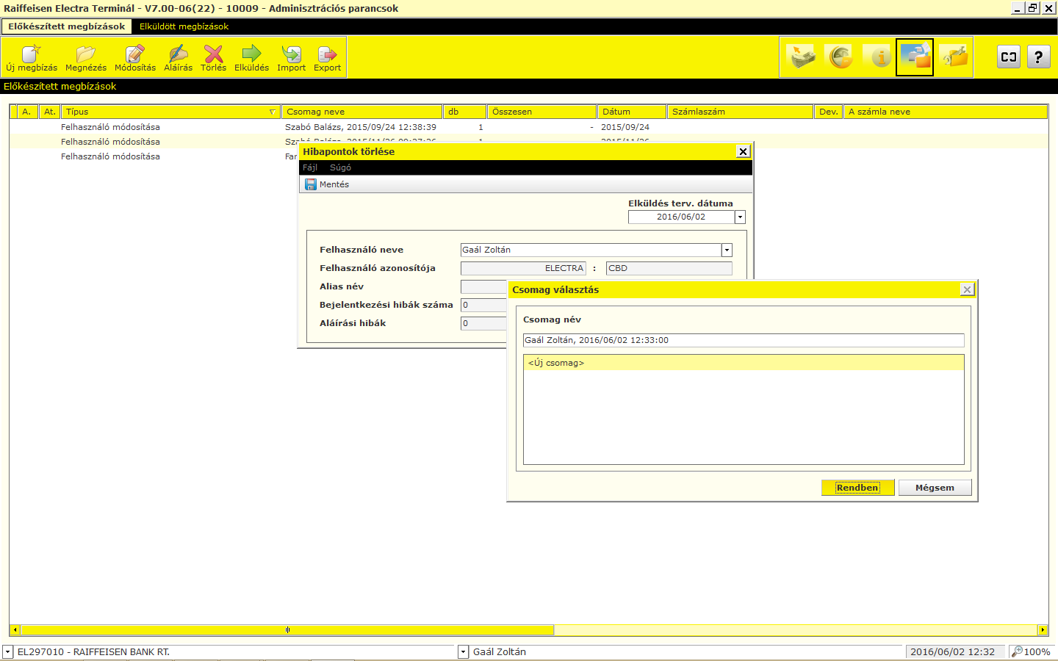The image size is (1058, 661).
Task: Click Gaál Zoltán in the status bar
Action: click(500, 651)
